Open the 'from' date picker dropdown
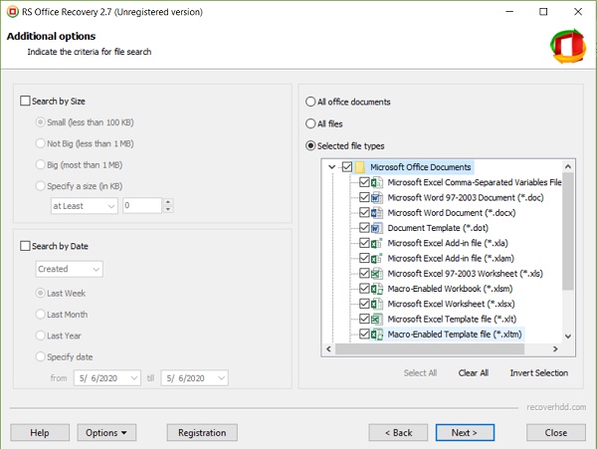The width and height of the screenshot is (597, 449). [x=133, y=378]
